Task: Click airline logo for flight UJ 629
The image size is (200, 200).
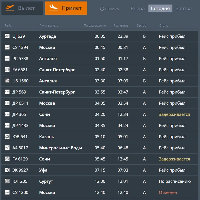Action: coord(7,36)
